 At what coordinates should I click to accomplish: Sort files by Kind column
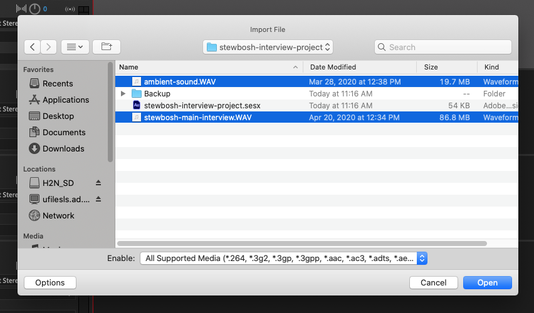coord(492,67)
